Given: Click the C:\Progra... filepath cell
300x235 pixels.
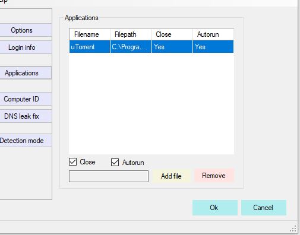Looking at the screenshot, I should click(131, 47).
